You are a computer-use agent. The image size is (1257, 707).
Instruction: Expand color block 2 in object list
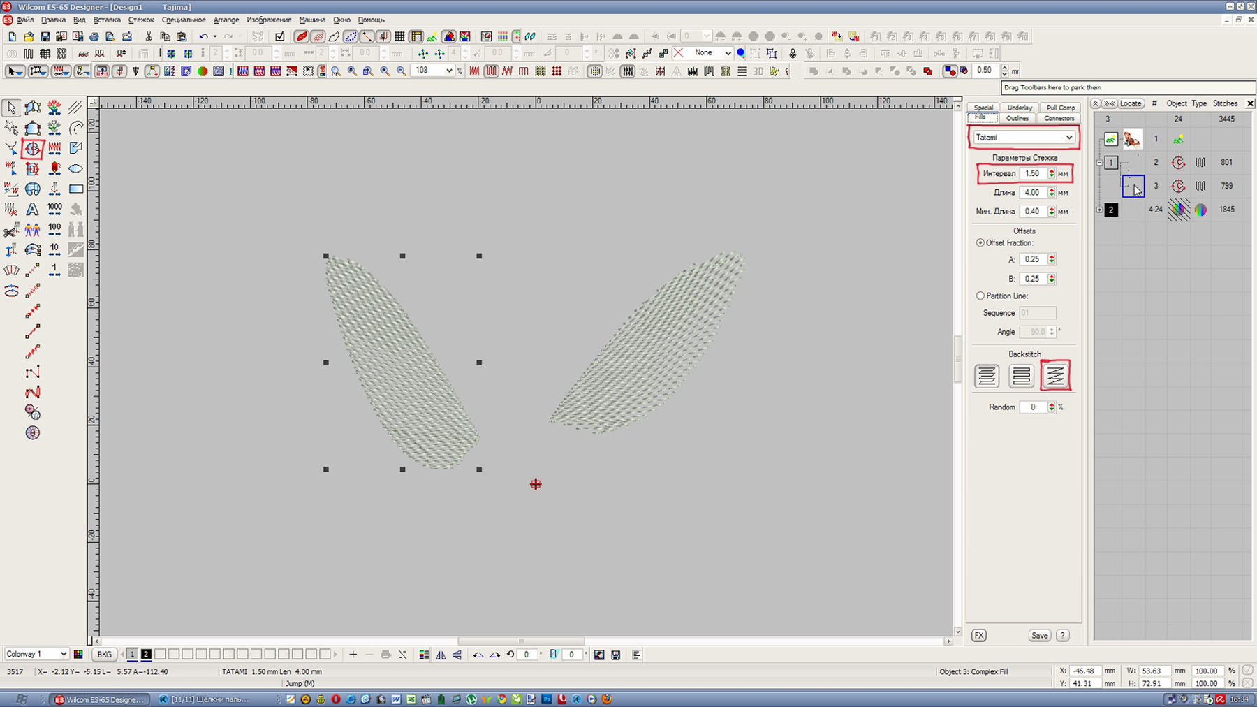coord(1100,210)
